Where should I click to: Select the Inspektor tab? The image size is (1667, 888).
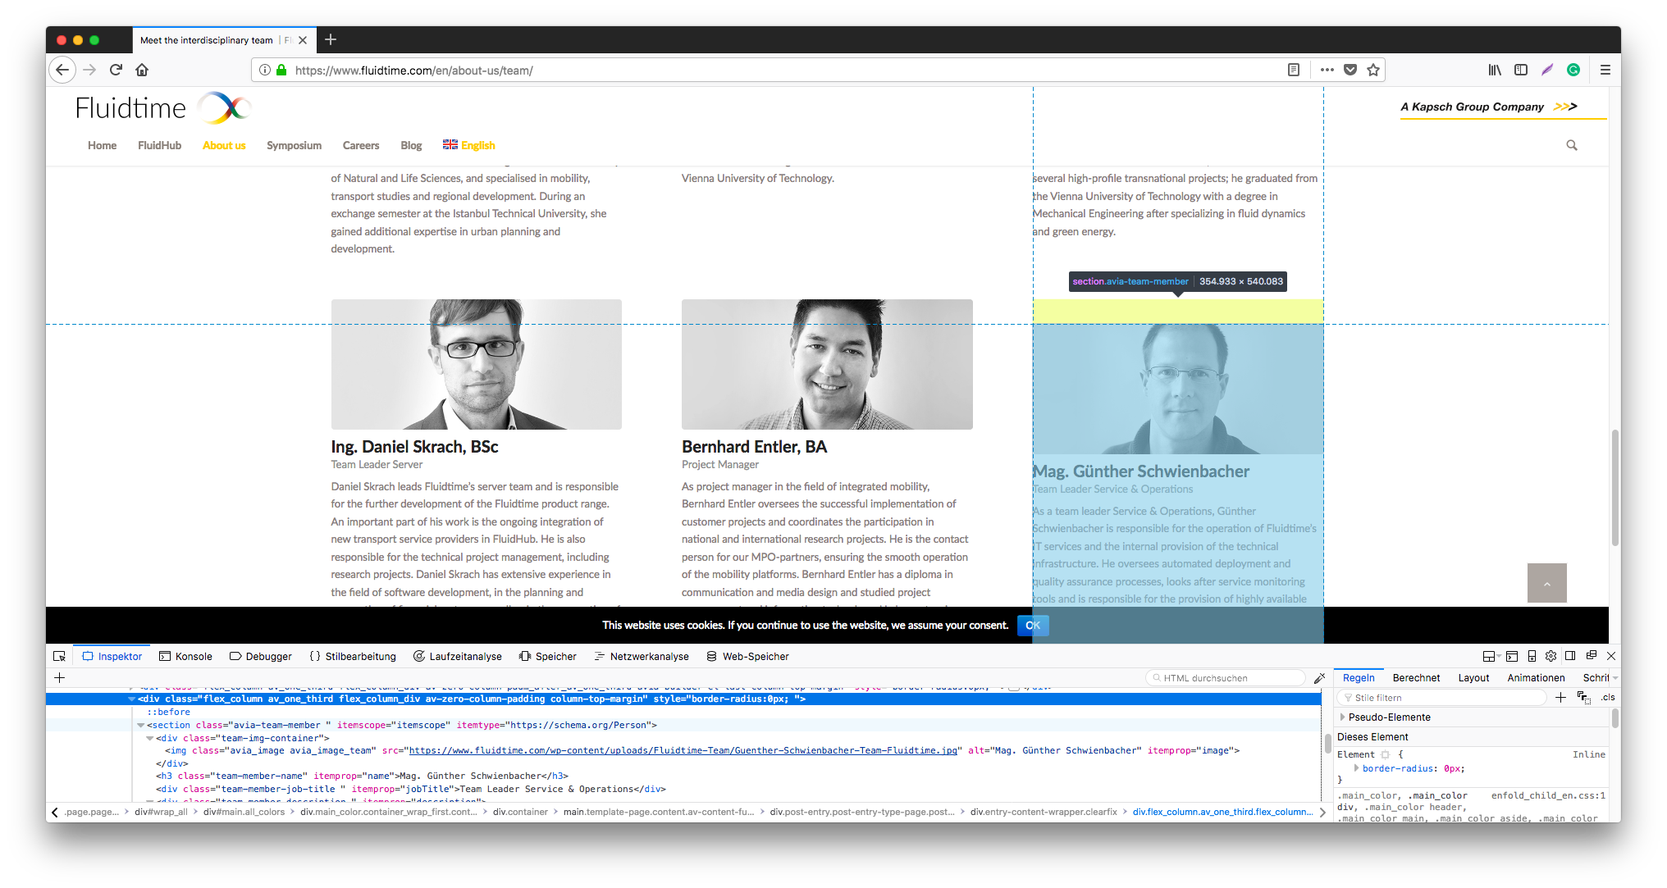click(x=112, y=656)
